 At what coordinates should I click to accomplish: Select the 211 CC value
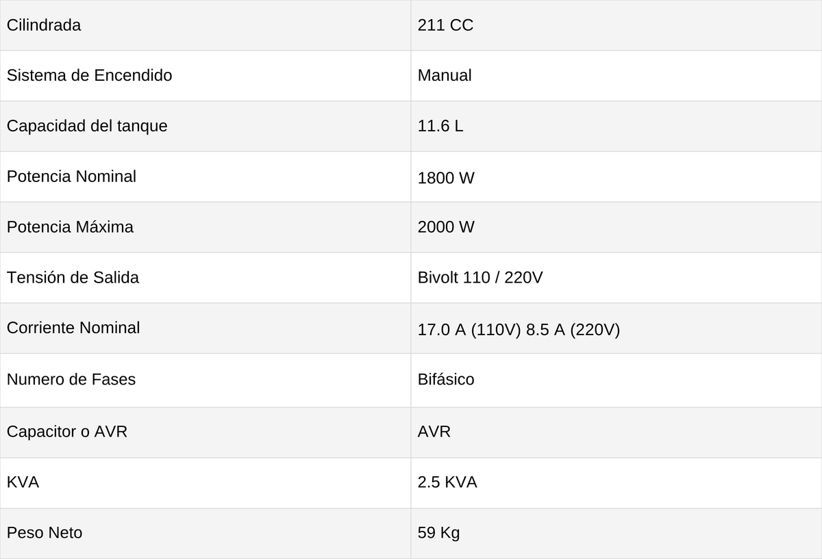tap(445, 25)
